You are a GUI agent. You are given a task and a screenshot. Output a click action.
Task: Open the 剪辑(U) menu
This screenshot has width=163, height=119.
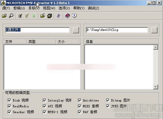coord(19,8)
